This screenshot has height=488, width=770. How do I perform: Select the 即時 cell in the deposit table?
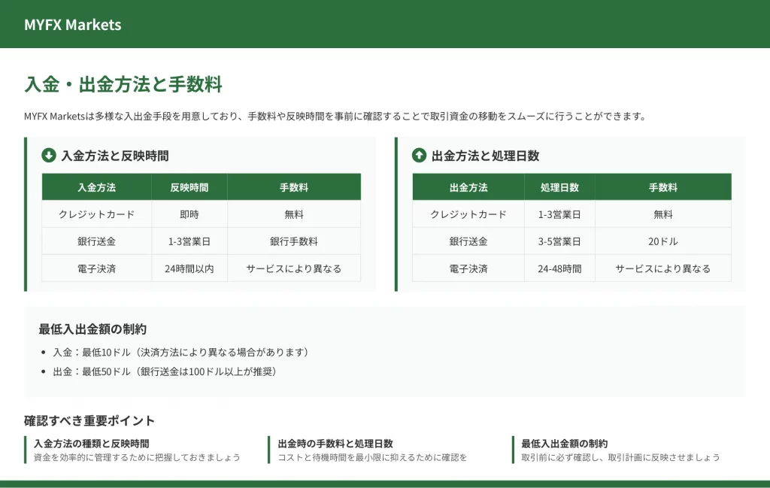(189, 214)
